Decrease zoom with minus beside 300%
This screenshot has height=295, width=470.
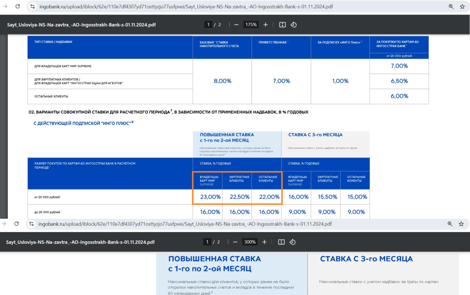coord(235,242)
